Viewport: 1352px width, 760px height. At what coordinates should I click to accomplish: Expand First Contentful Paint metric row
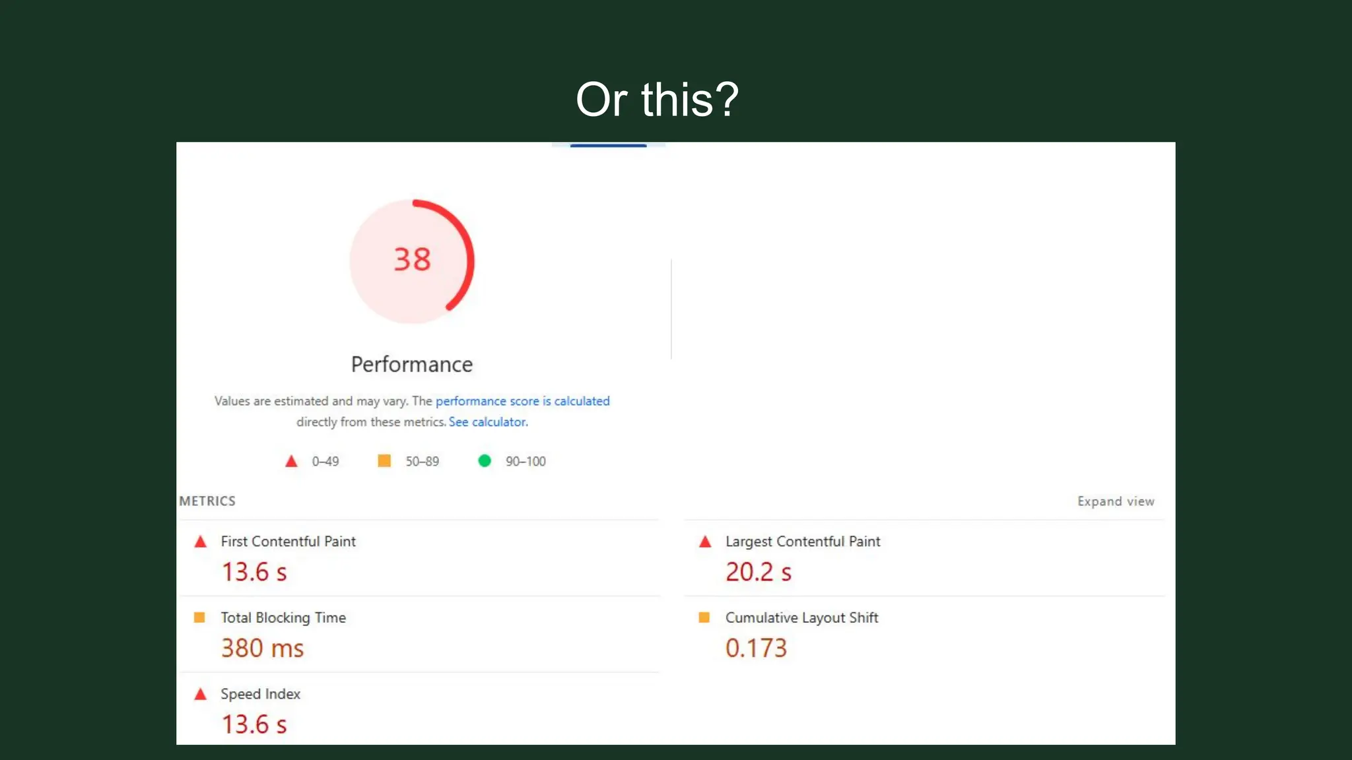288,542
